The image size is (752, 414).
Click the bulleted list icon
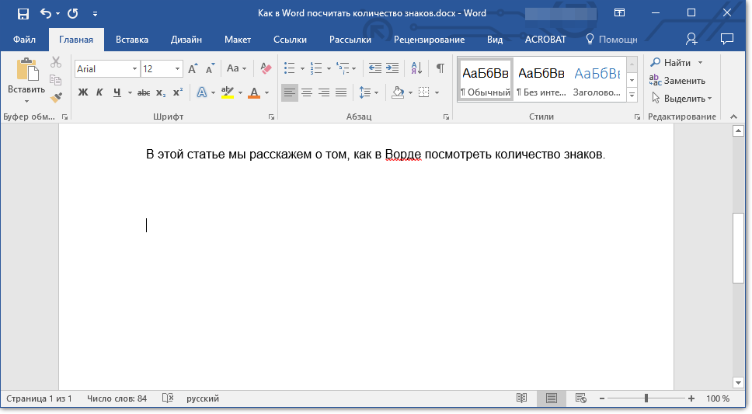click(x=290, y=68)
